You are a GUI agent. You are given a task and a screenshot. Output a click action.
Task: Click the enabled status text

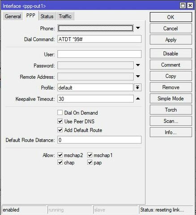(x=11, y=210)
